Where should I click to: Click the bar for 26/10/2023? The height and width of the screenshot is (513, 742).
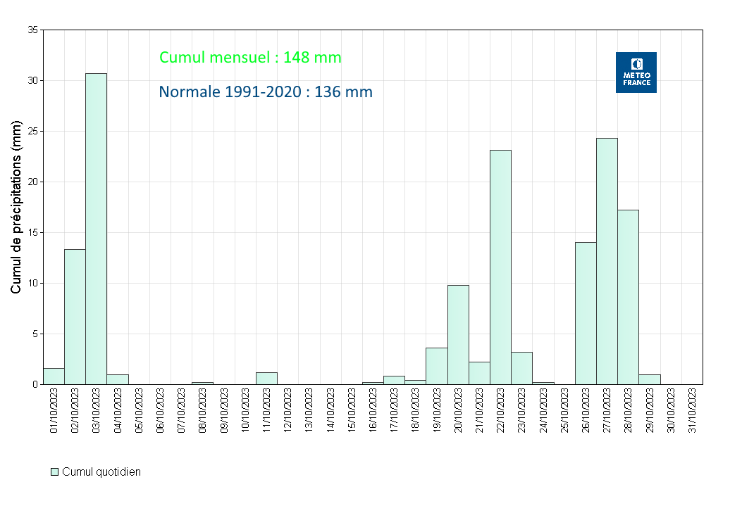point(586,313)
